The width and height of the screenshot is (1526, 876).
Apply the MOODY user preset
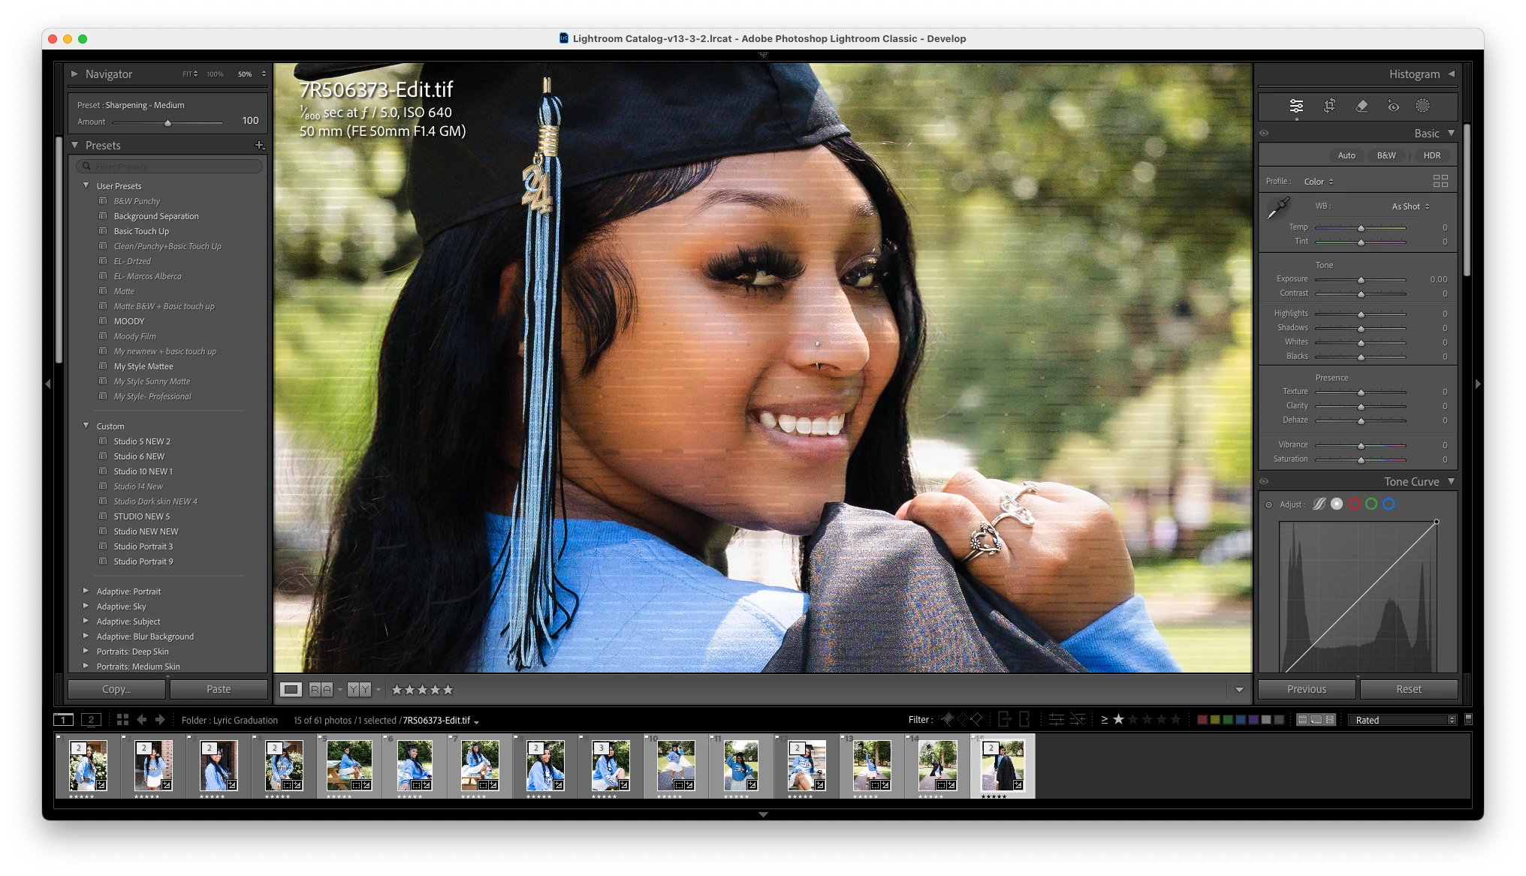129,321
